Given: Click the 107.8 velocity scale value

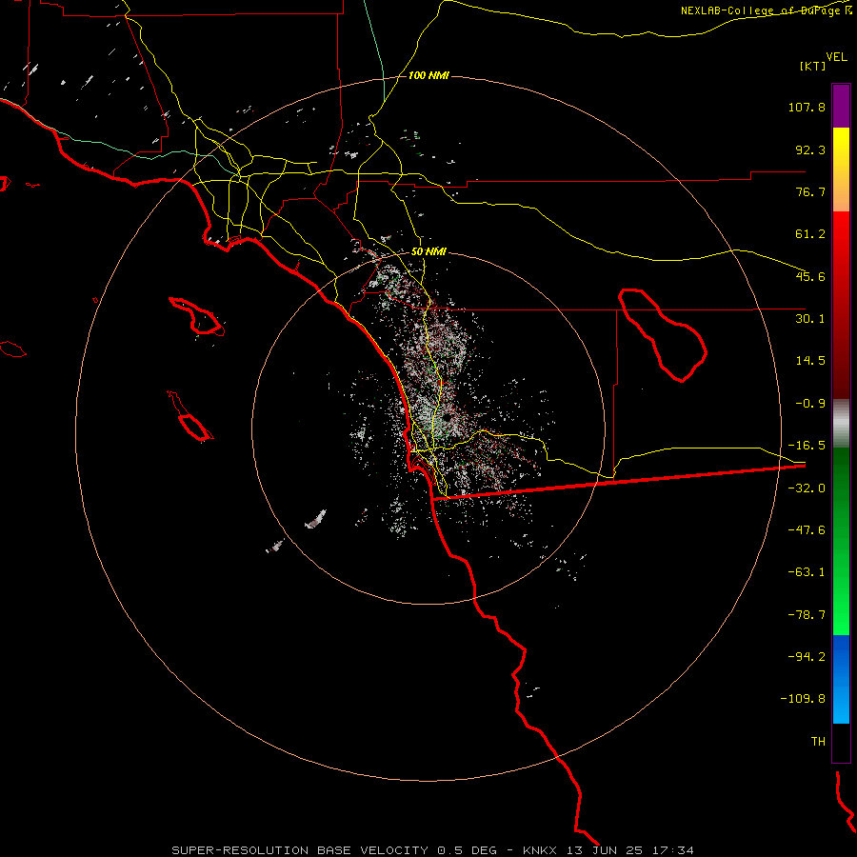Looking at the screenshot, I should point(807,107).
